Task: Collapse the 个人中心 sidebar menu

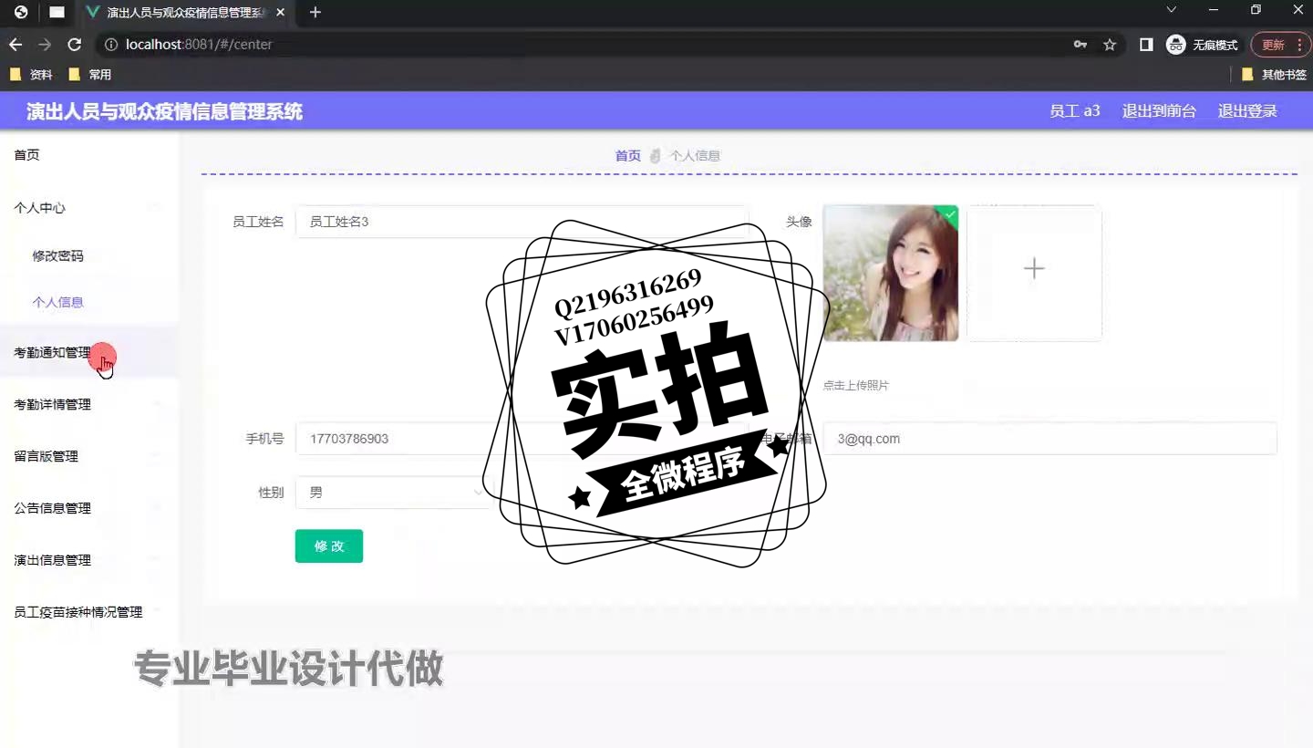Action: (89, 207)
